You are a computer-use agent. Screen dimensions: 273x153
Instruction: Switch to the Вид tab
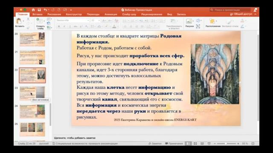pos(170,14)
